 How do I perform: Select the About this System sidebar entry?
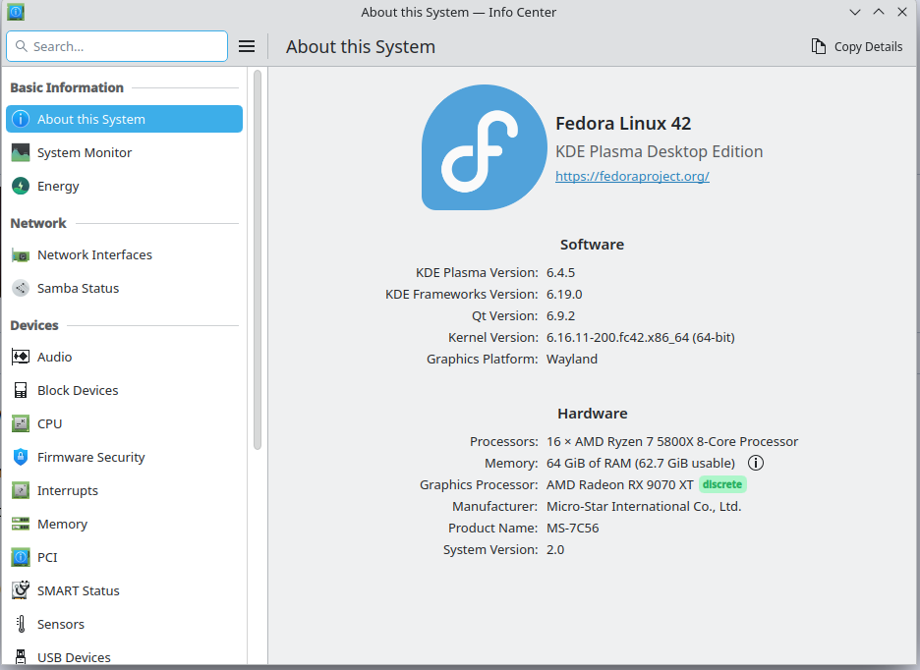pos(125,119)
